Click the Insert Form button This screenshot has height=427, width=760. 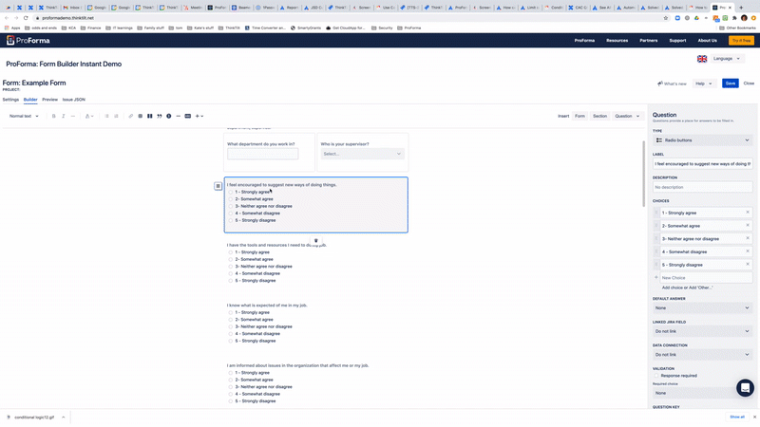pyautogui.click(x=579, y=116)
